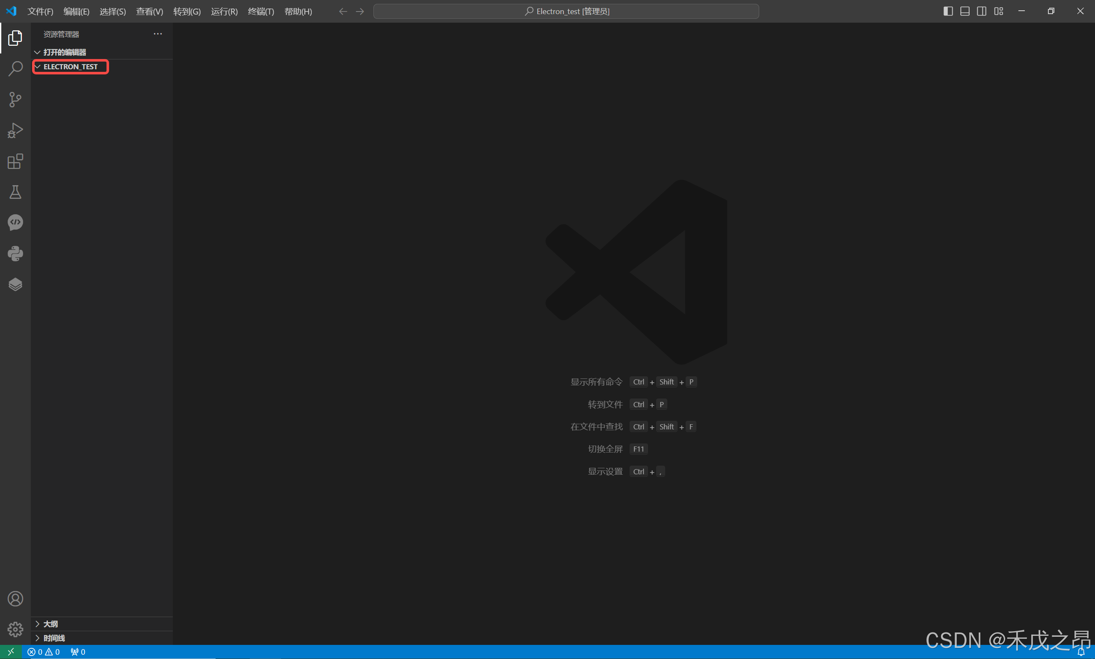Viewport: 1095px width, 659px height.
Task: Open Explorer views and more actions menu
Action: [158, 34]
